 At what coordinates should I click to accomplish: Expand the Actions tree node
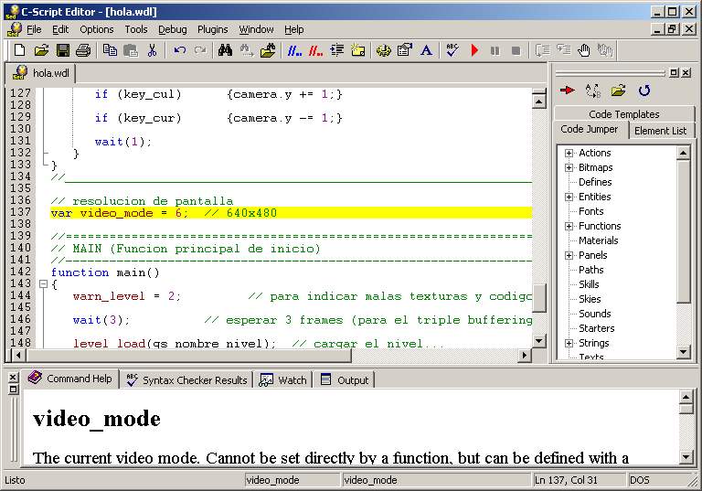coord(569,154)
